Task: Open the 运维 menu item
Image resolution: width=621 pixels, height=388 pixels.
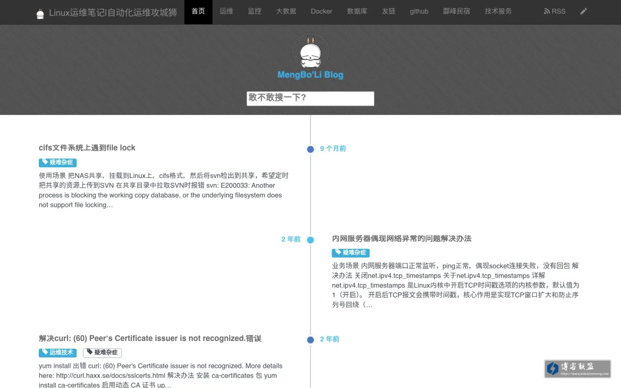Action: [x=227, y=11]
